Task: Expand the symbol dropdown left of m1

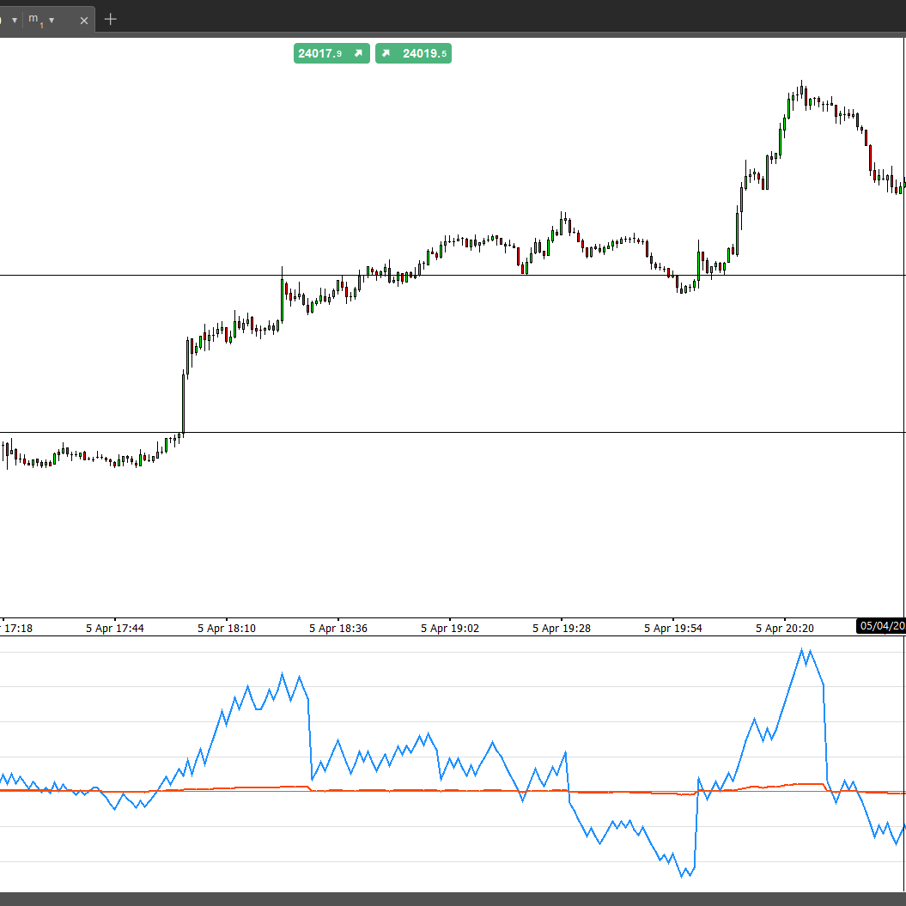Action: (x=14, y=21)
